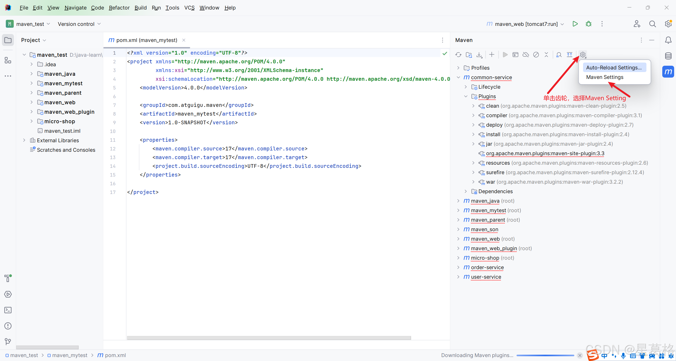Toggle Offline Mode in Maven toolbar
Viewport: 676px width, 361px height.
pyautogui.click(x=526, y=55)
